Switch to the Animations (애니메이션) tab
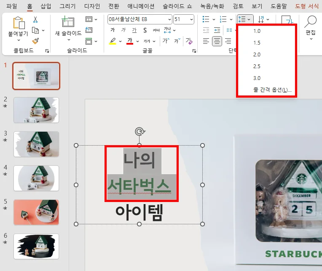The height and width of the screenshot is (271, 322). pyautogui.click(x=141, y=6)
